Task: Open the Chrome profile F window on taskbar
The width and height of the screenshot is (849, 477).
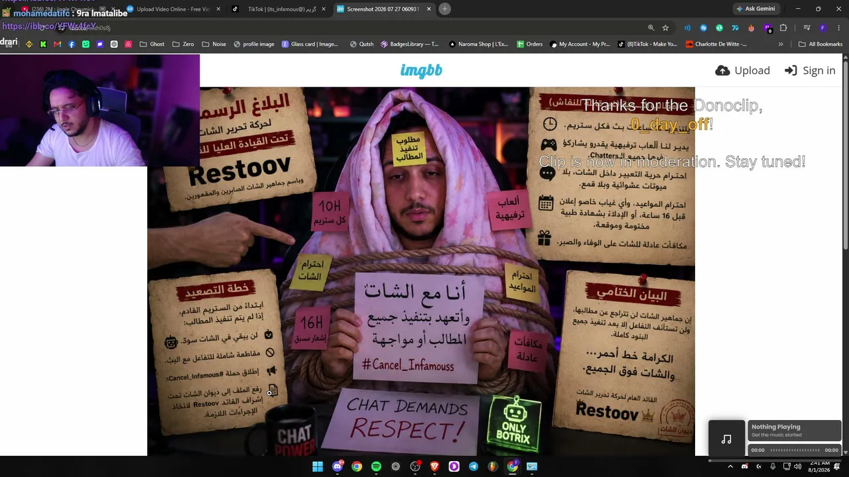Action: [513, 466]
